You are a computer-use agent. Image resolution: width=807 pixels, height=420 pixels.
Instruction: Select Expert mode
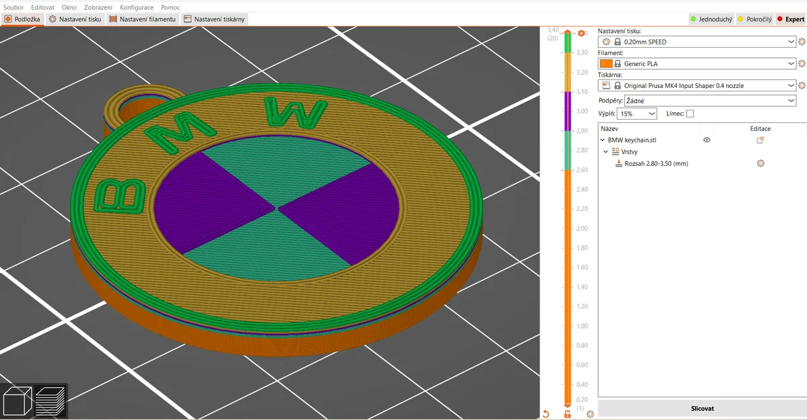[791, 19]
